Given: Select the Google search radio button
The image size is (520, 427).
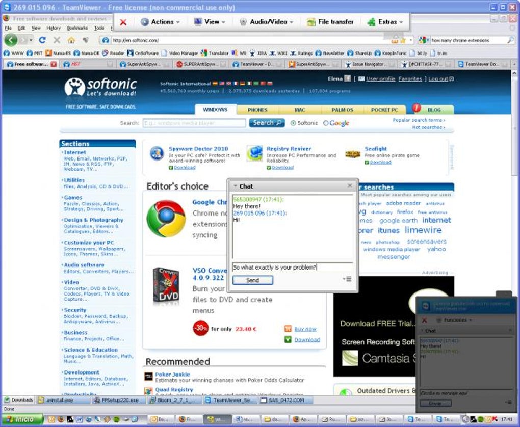Looking at the screenshot, I should pyautogui.click(x=326, y=123).
